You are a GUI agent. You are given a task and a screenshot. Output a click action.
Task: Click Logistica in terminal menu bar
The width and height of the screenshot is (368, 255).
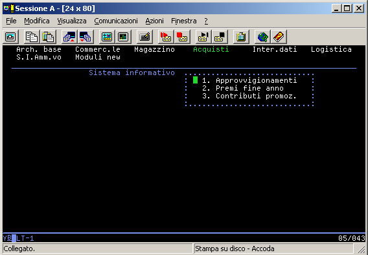(x=331, y=49)
